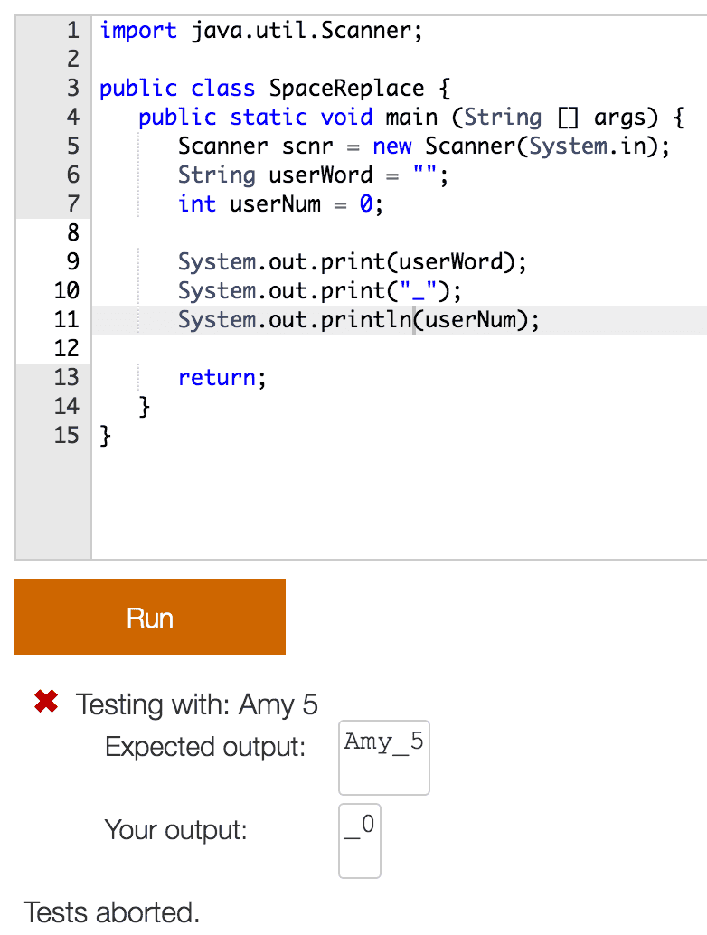Click the Expected output box showing Amy_5

(x=383, y=757)
